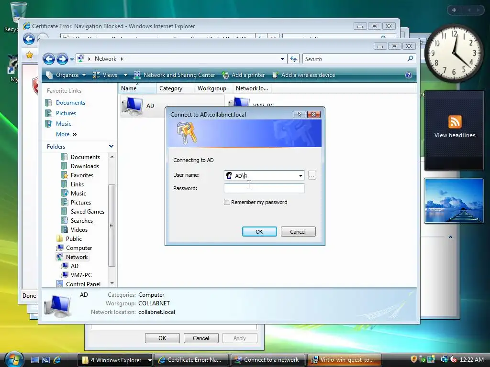
Task: Select Public folder in tree
Action: tap(73, 239)
